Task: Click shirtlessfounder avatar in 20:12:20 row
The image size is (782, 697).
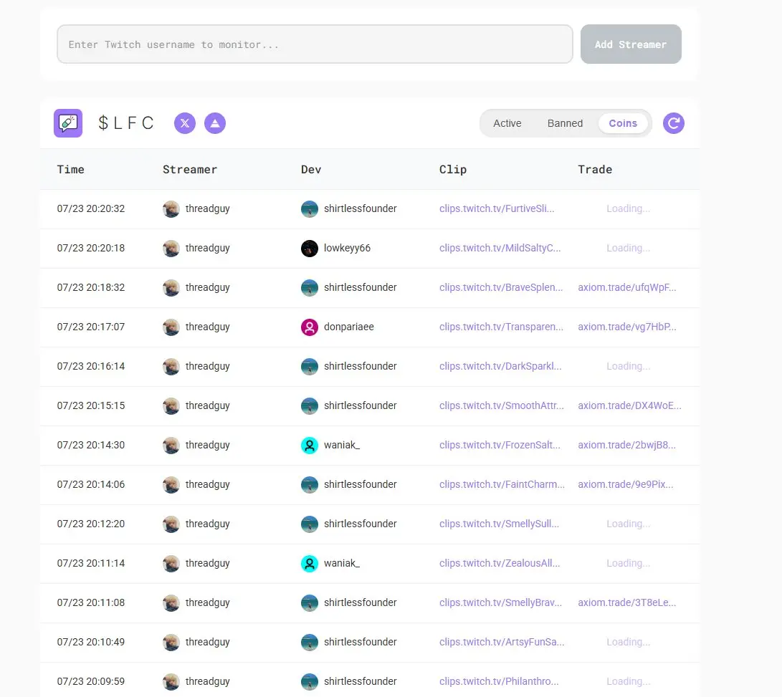Action: tap(309, 524)
